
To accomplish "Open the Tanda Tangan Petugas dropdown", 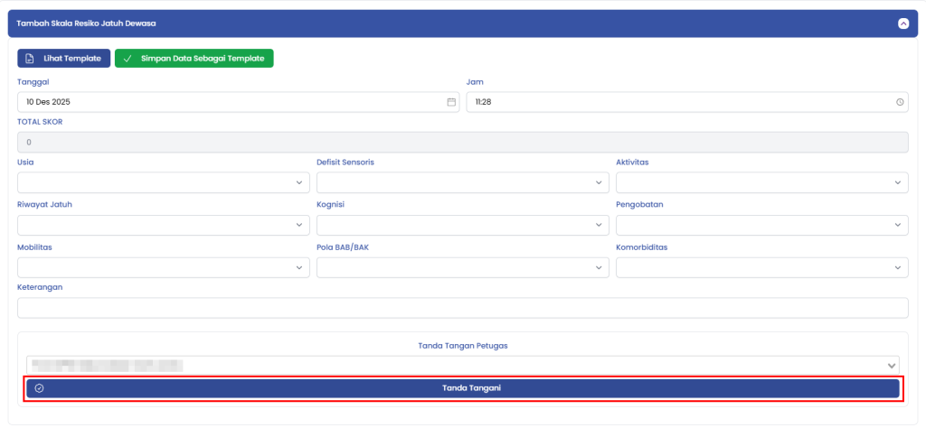I will [462, 365].
